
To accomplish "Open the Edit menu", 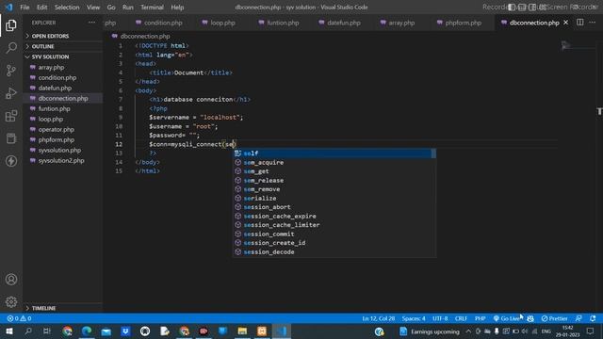I will (41, 8).
